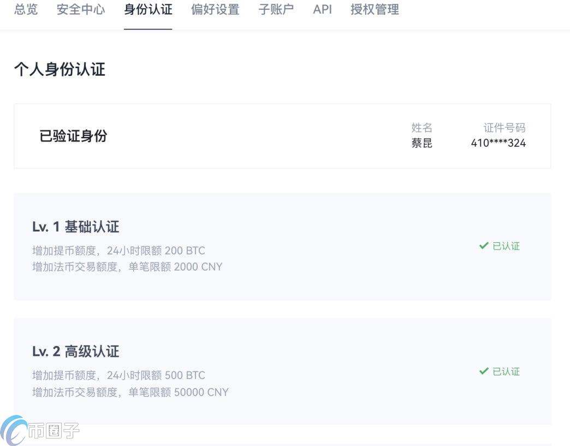The height and width of the screenshot is (446, 570).
Task: Switch to the 安全中心 tab
Action: tap(81, 9)
